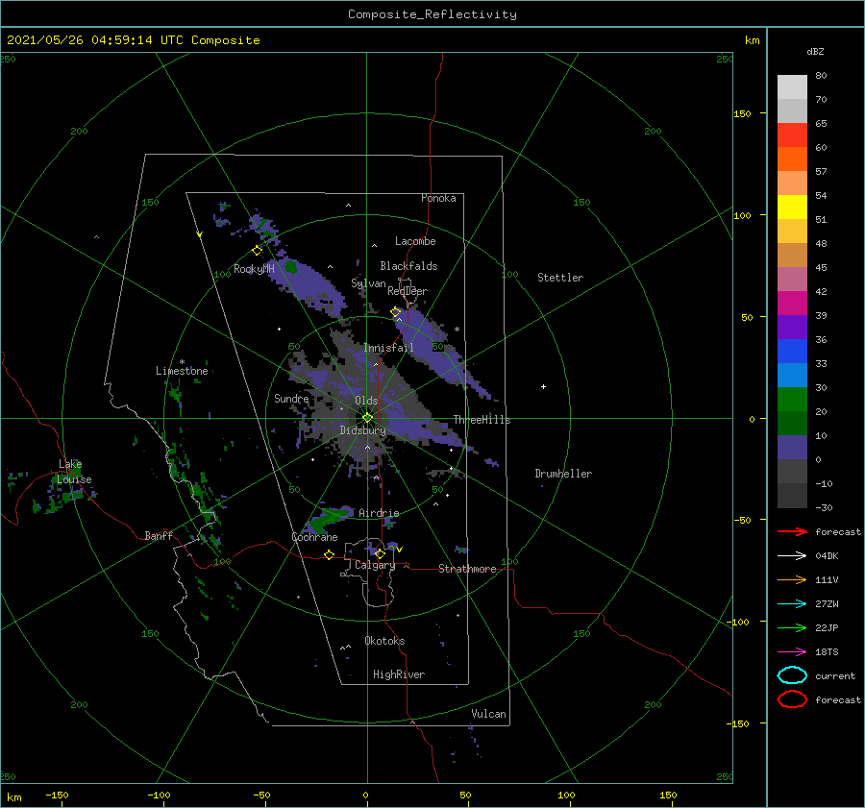Image resolution: width=865 pixels, height=808 pixels.
Task: Click the Lake Louise label
Action: 74,472
